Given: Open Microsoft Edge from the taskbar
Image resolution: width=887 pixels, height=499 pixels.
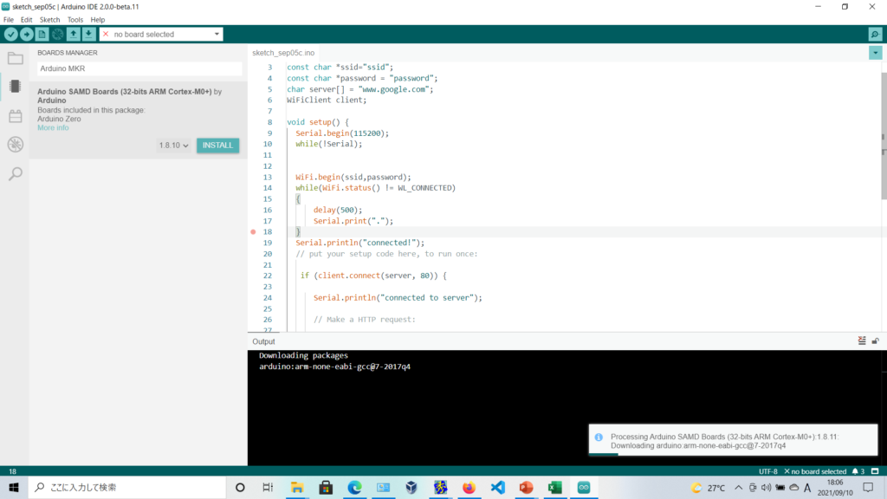Looking at the screenshot, I should 354,487.
